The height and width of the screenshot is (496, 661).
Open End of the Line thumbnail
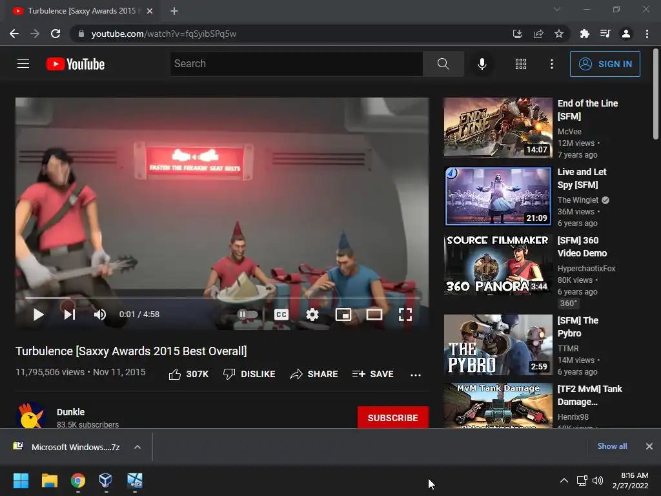[x=498, y=127]
